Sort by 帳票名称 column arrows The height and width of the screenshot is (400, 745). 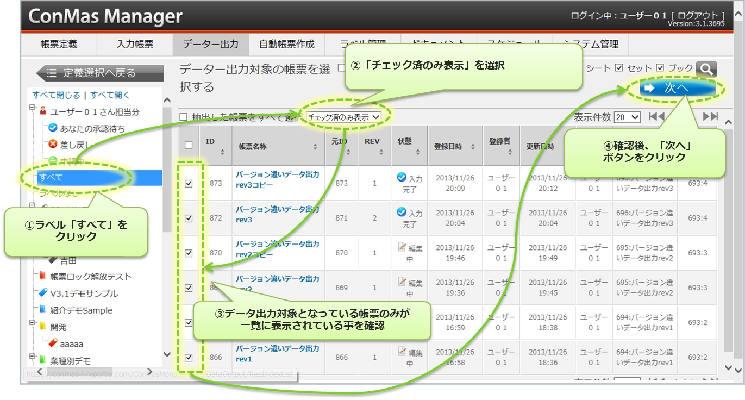coord(315,147)
